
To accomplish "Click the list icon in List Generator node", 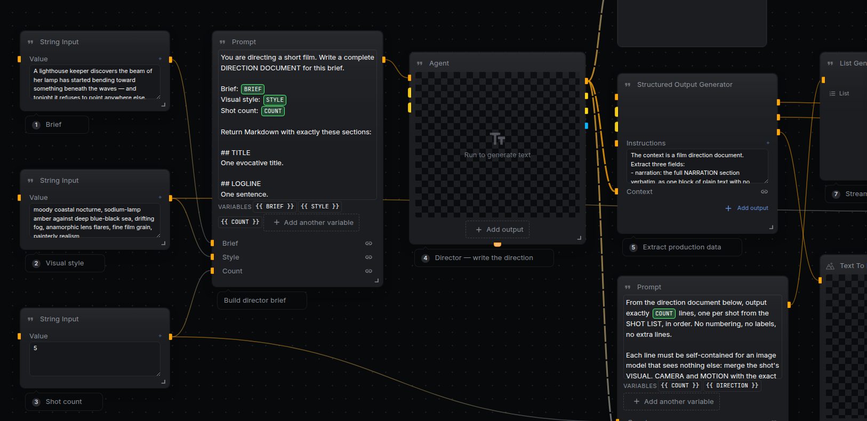I will click(x=832, y=93).
